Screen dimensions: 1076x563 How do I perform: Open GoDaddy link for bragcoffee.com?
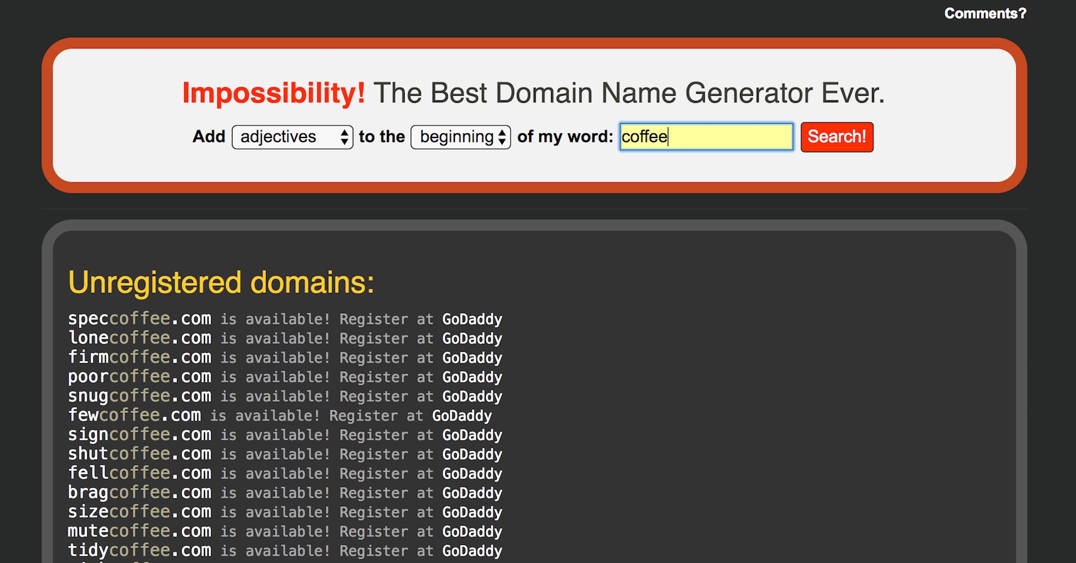472,494
